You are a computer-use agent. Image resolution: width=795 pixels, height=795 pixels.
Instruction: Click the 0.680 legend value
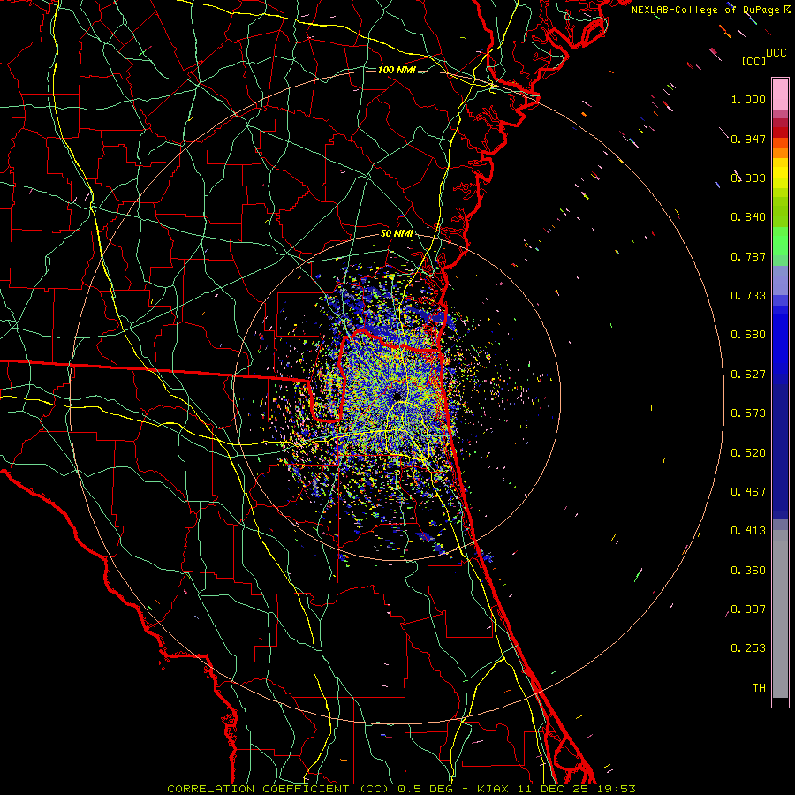click(748, 335)
